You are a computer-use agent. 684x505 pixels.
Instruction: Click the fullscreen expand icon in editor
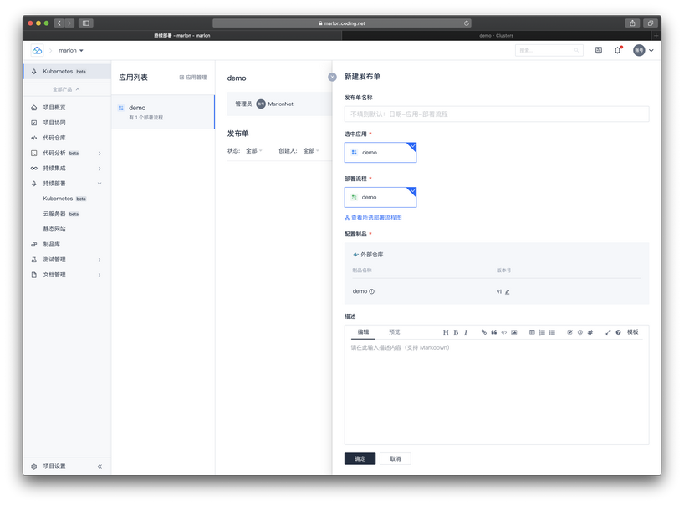point(608,332)
